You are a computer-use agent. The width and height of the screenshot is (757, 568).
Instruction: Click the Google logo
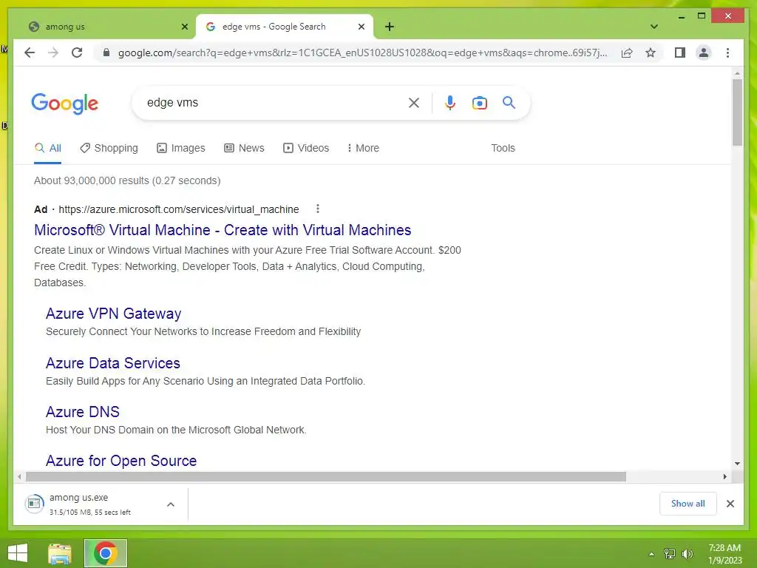click(65, 104)
